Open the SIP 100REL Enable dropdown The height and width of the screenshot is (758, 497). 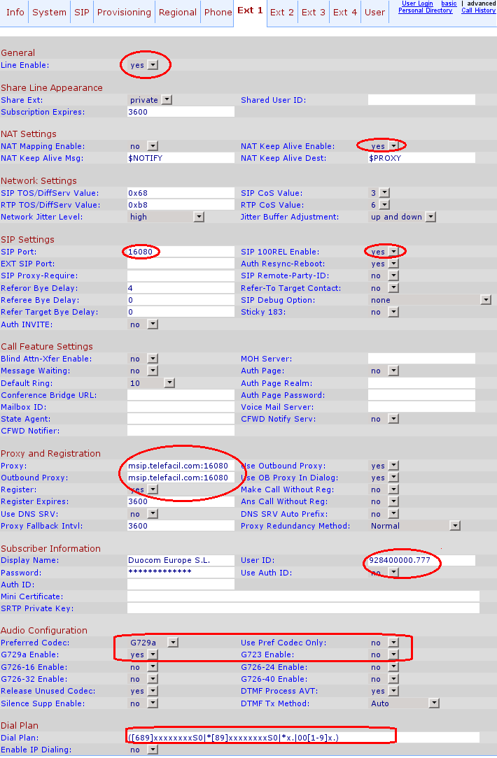pyautogui.click(x=393, y=252)
